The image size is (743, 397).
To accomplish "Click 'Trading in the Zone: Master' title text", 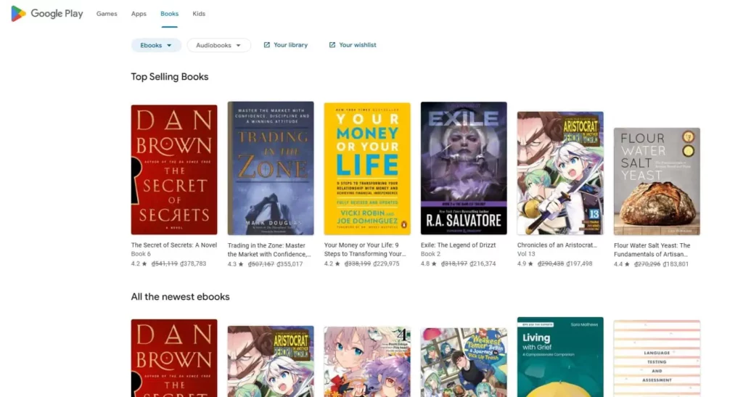I will pos(266,245).
